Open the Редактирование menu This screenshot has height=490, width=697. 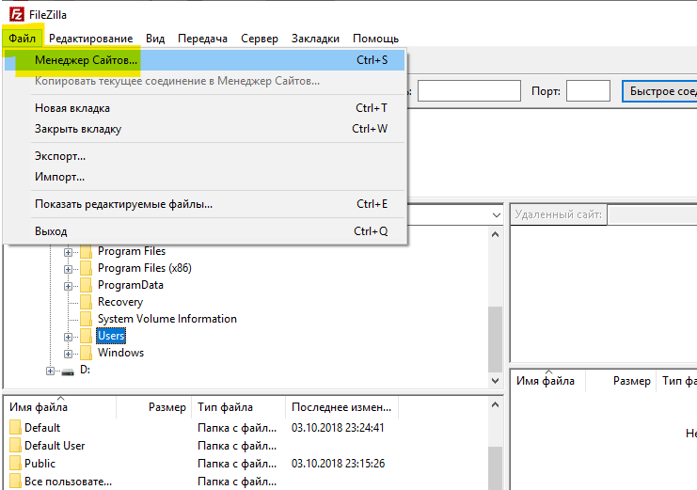[90, 39]
